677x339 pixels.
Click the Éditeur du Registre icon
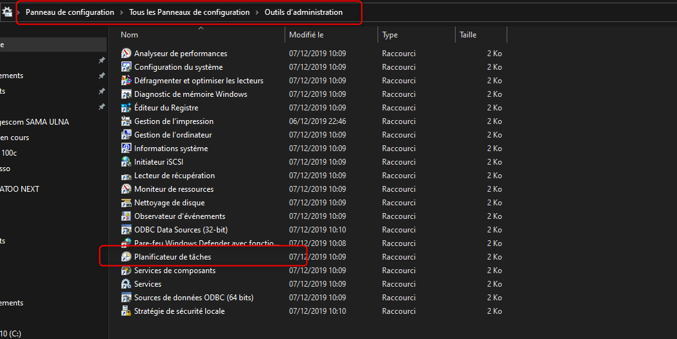[x=126, y=108]
